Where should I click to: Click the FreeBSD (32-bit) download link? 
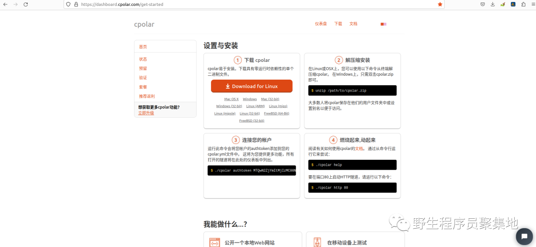[252, 120]
